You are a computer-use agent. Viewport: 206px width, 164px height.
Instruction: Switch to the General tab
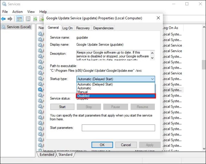coord(53,28)
